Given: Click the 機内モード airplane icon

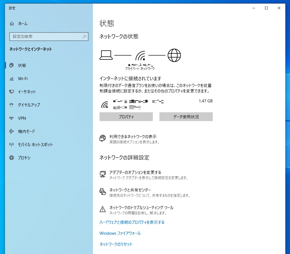Looking at the screenshot, I should point(12,132).
